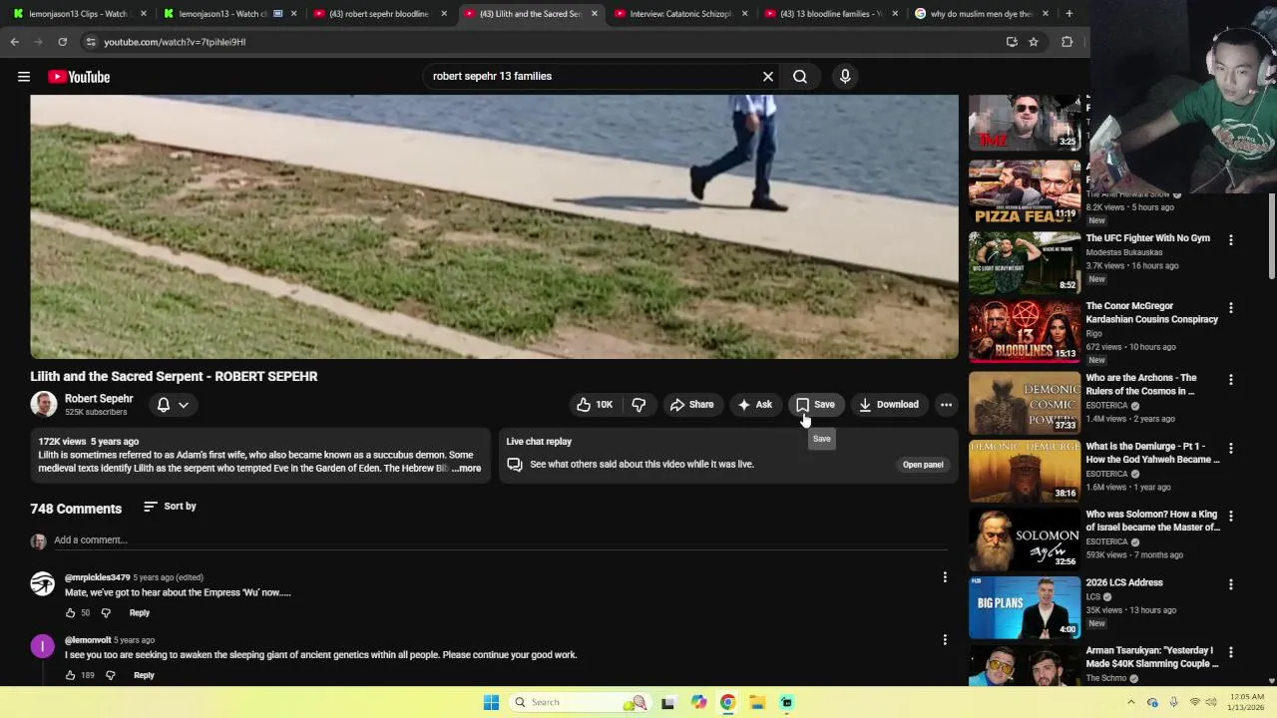Open options for The UFC Fighter With No Gym

coord(1230,240)
